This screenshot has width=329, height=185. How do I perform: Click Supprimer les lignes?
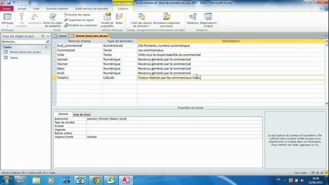pyautogui.click(x=79, y=20)
